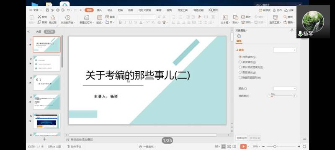Screen dimensions: 335x150
Task: Open the Shapes tool icon
Action: 235,17
